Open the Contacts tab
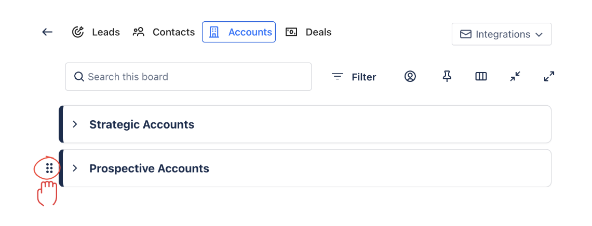 164,32
